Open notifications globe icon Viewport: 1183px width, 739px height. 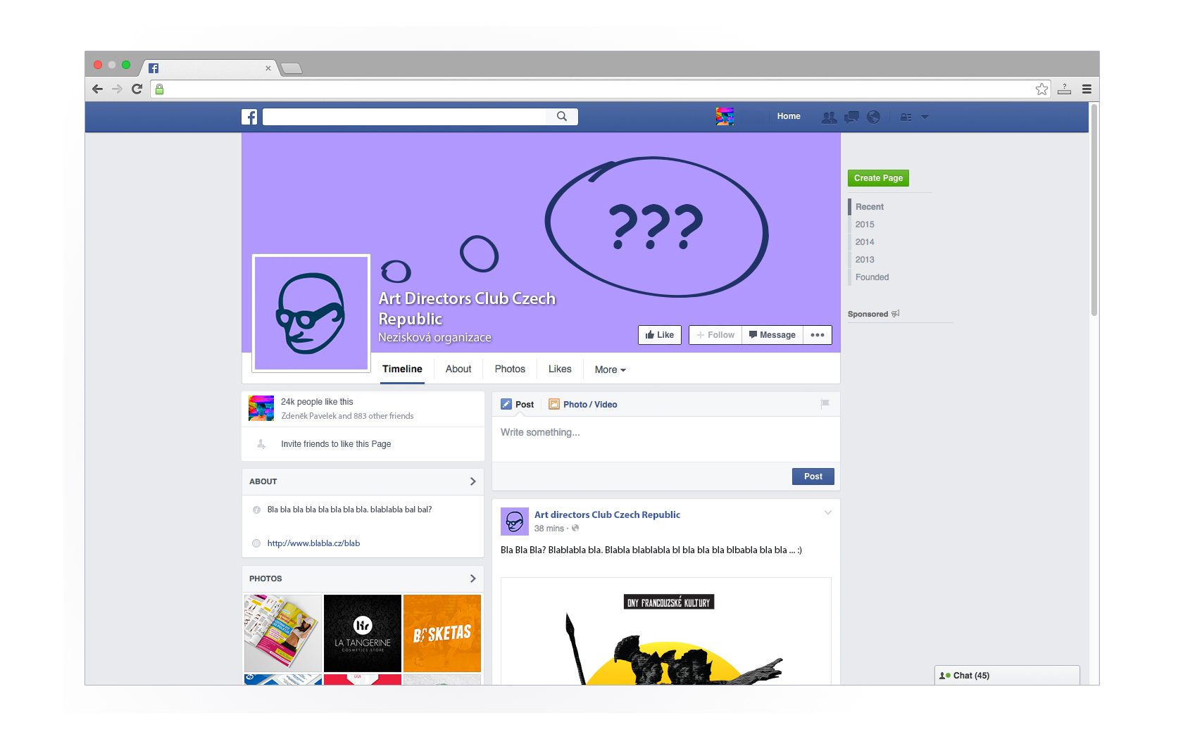click(873, 118)
